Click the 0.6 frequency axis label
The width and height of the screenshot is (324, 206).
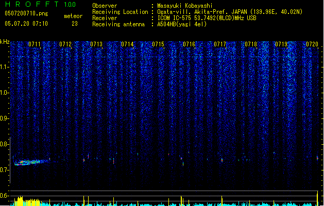pos(5,196)
